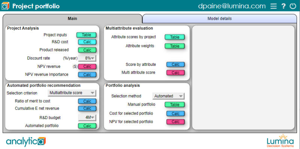Calculate Cost for selected portfolio
300x149 pixels.
(x=175, y=114)
